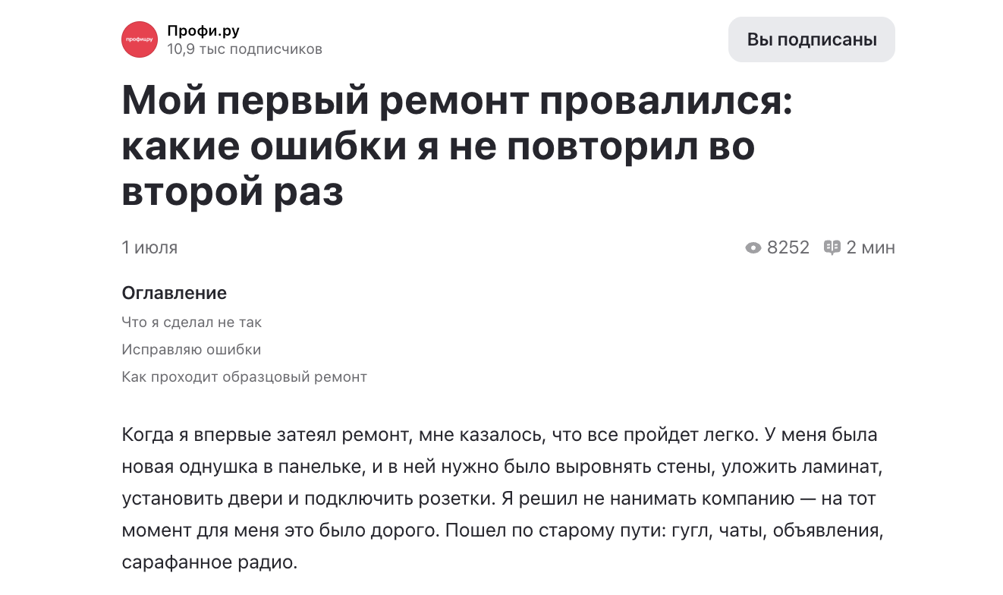Screen dimensions: 1003x595
Task: Toggle the "Вы подписаны" subscription button
Action: (812, 39)
